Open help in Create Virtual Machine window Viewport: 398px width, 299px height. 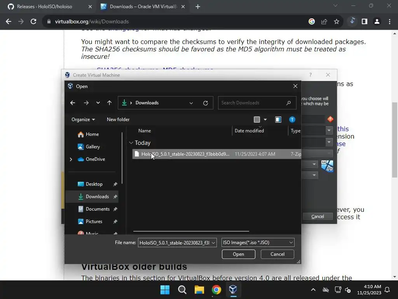tap(311, 75)
